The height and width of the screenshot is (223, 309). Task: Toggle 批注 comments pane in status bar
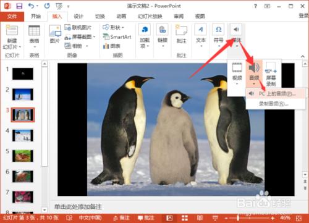[146, 218]
